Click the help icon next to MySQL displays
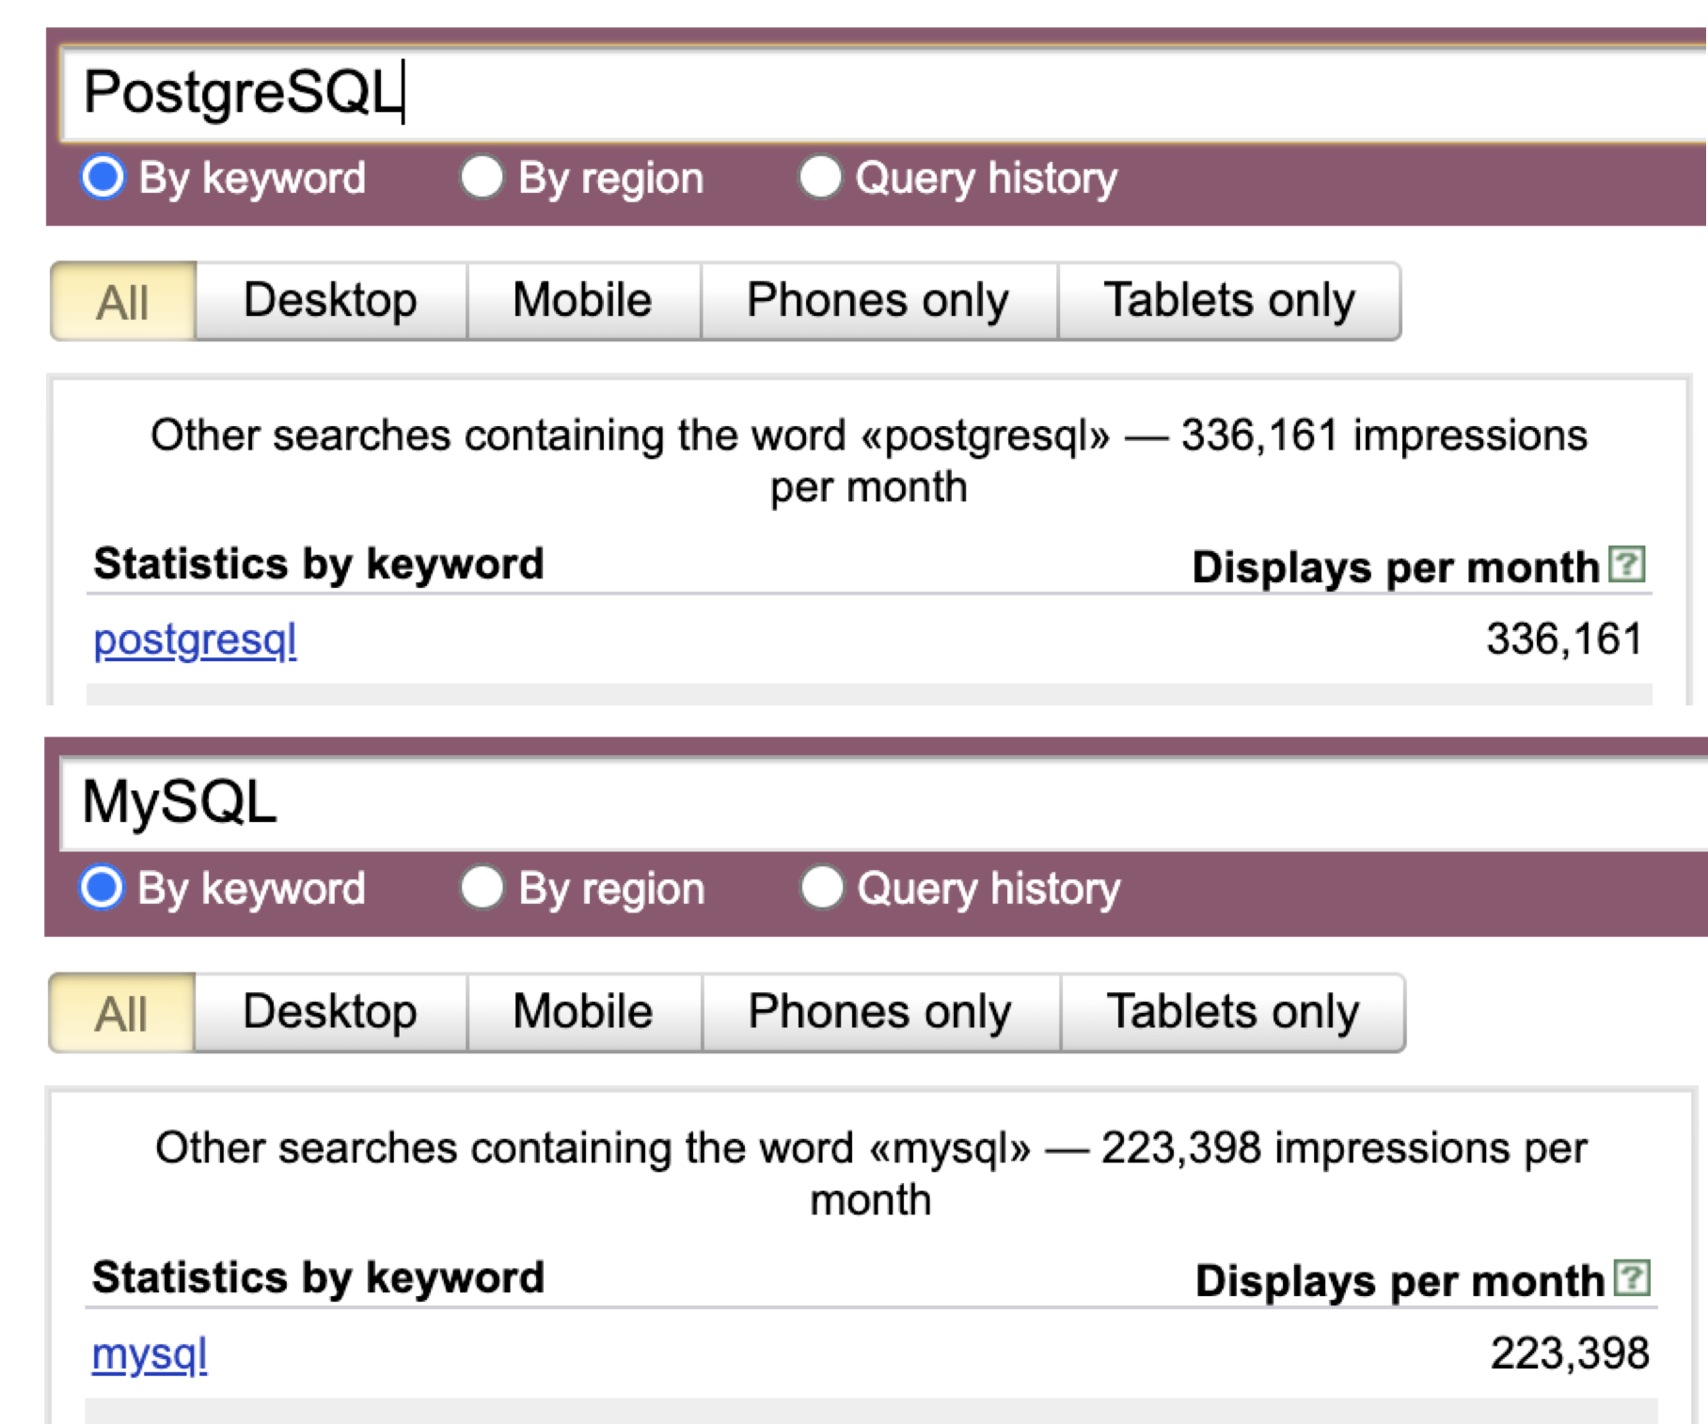This screenshot has height=1424, width=1708. 1630,1279
